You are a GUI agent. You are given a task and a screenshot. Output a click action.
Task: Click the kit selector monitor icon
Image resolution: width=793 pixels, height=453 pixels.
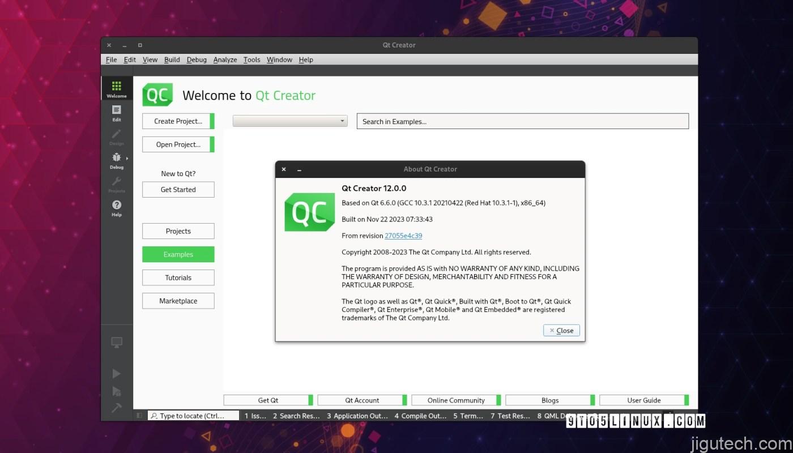(x=117, y=342)
